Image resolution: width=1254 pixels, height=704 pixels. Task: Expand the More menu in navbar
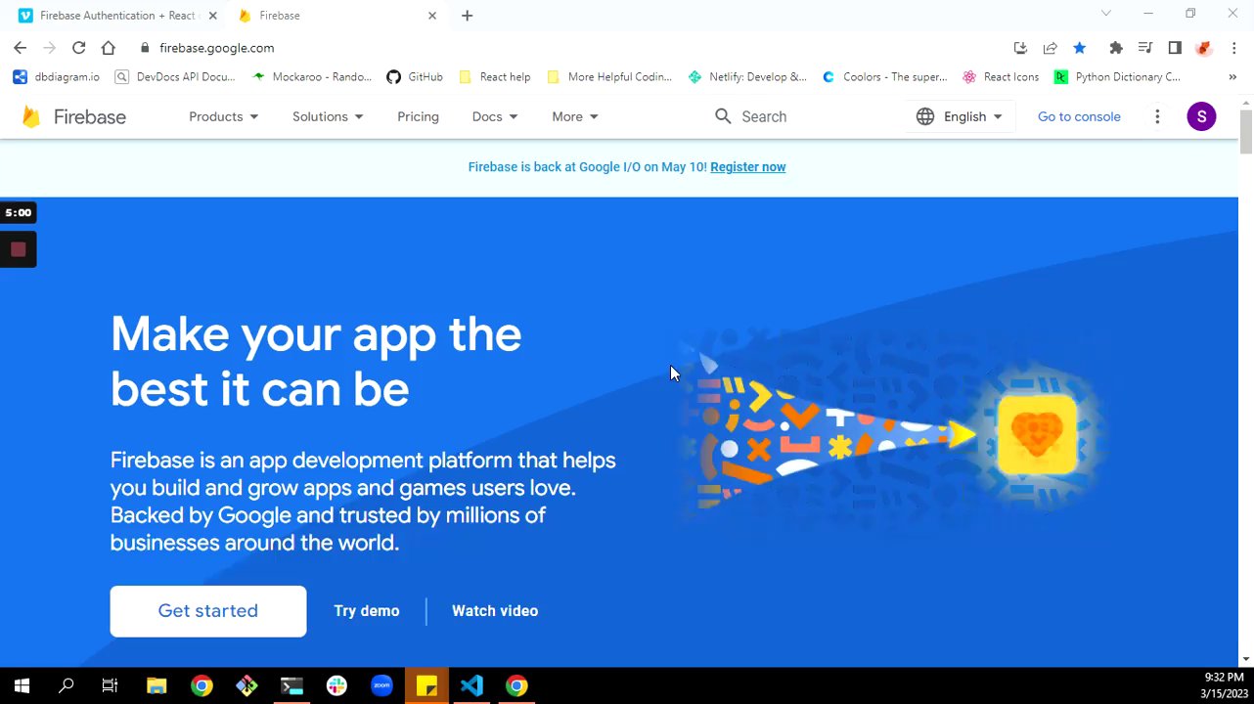575,116
